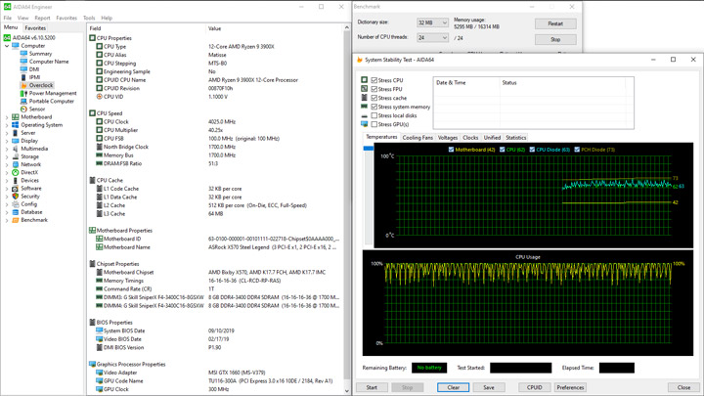
Task: Open the DirectX category icon
Action: coord(16,172)
